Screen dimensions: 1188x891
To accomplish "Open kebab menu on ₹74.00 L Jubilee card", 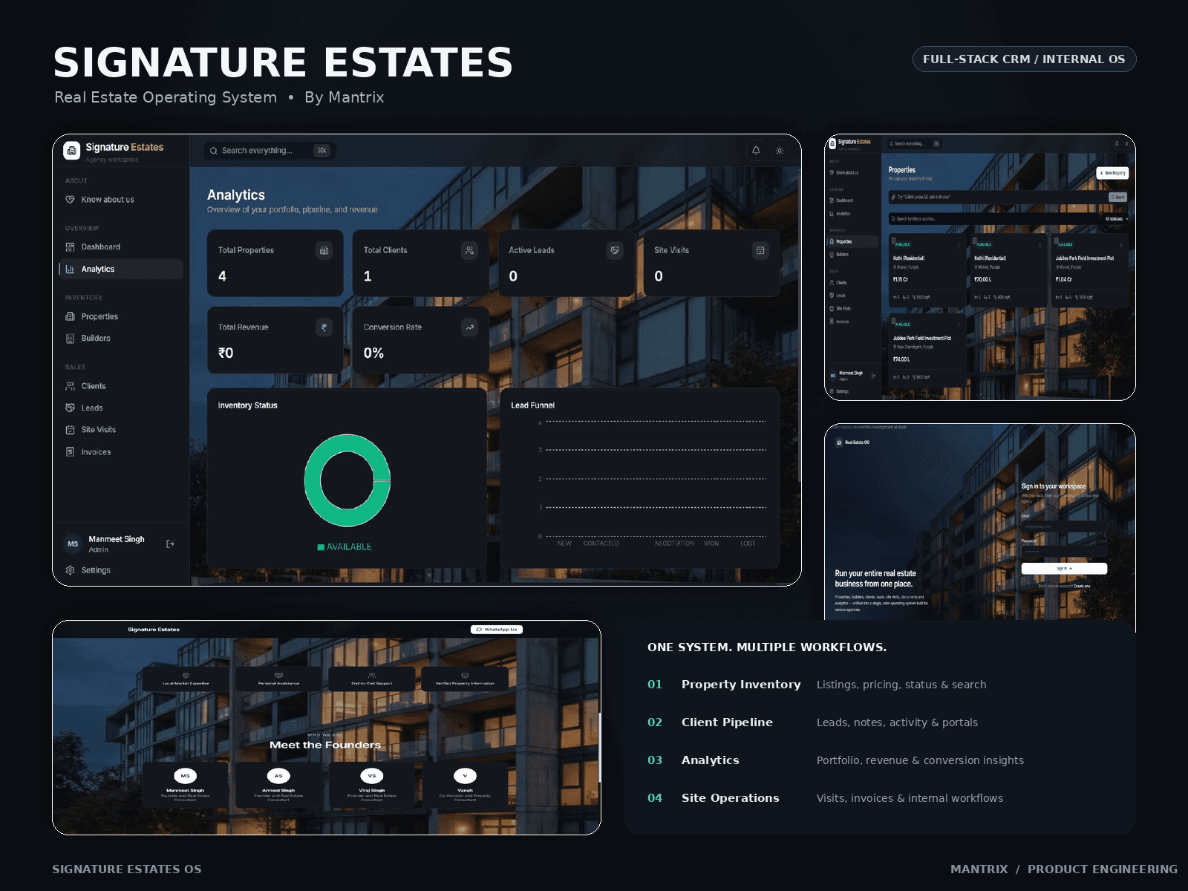I will [x=959, y=325].
